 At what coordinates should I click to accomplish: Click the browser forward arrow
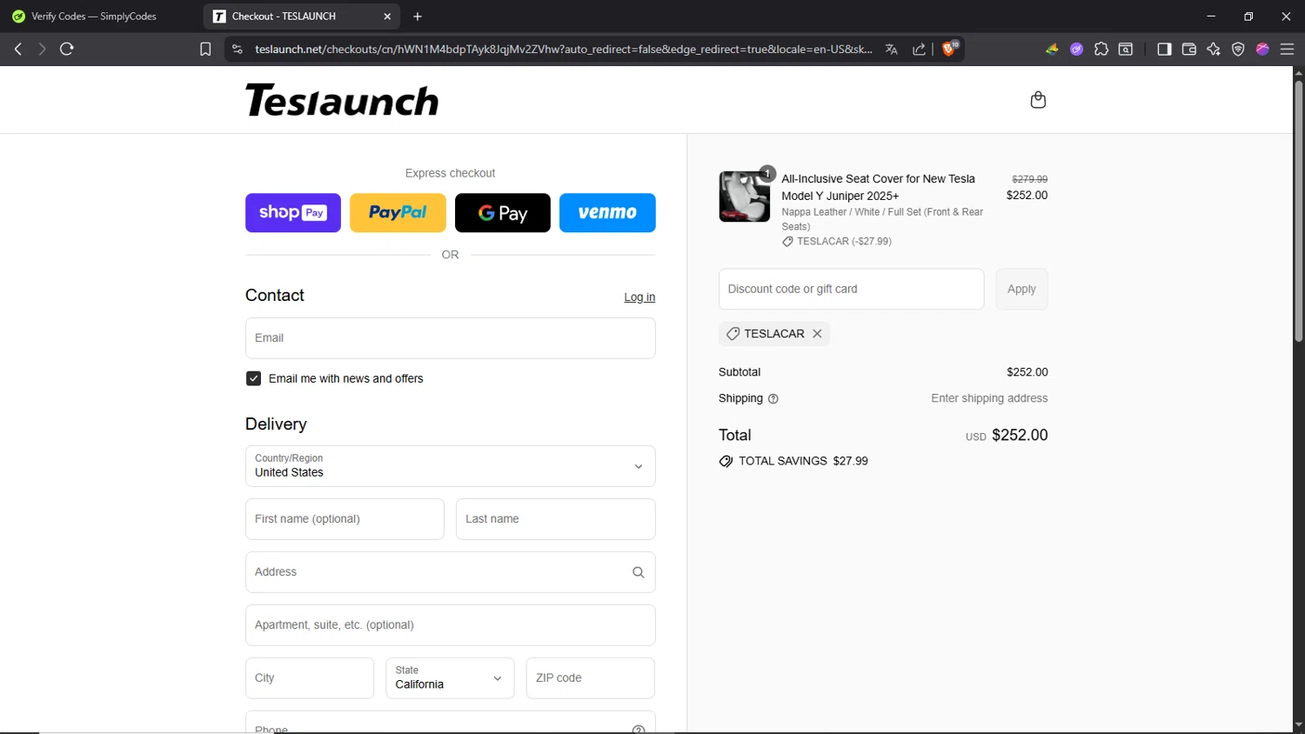point(42,50)
